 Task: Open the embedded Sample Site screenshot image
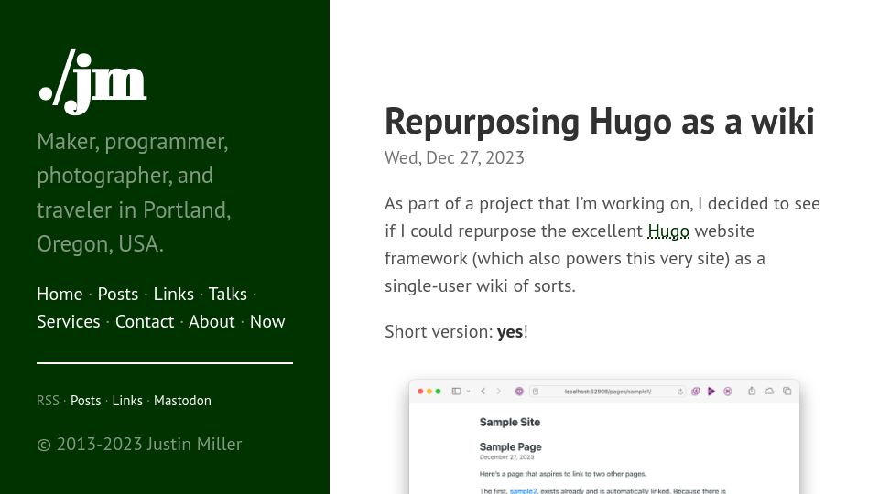click(604, 437)
